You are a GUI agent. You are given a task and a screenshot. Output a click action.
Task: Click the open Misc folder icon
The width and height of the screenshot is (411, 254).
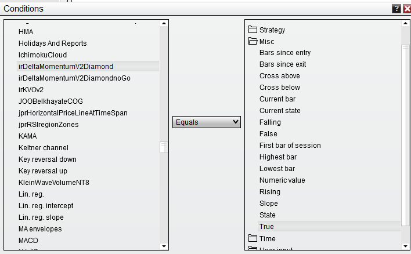point(253,41)
